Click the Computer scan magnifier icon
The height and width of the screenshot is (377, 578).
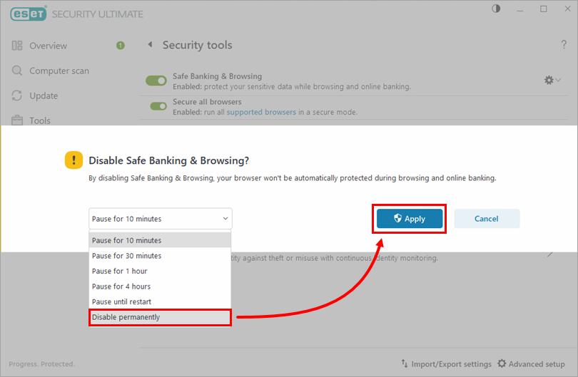17,71
